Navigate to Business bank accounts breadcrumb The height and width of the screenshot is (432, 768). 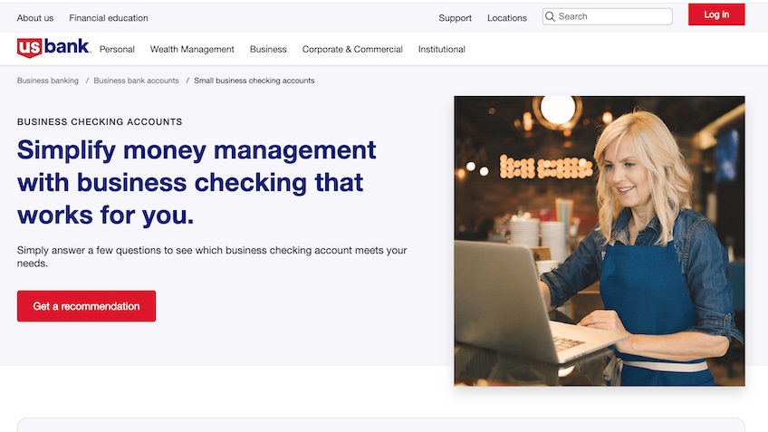[x=136, y=81]
